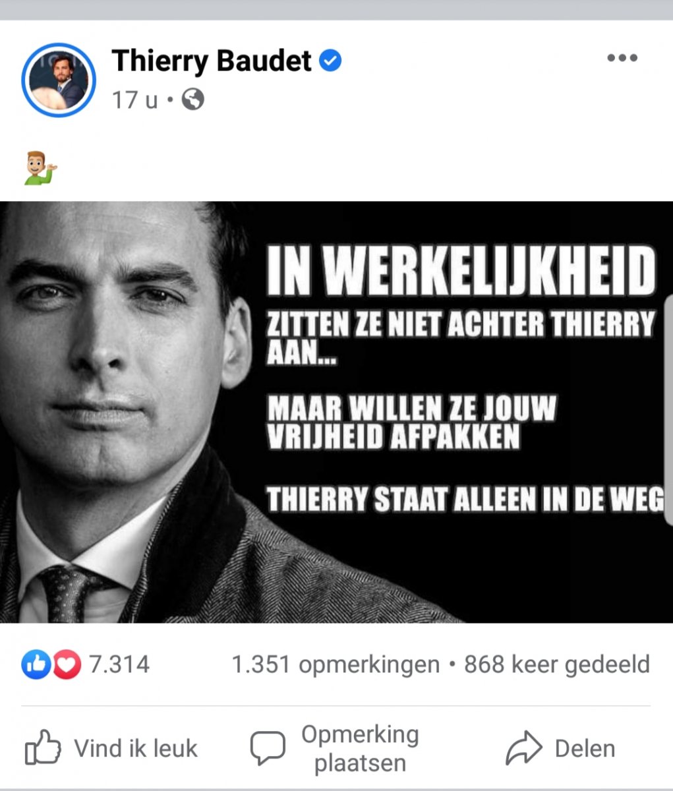
Task: Tap the round profile picture avatar
Action: [59, 80]
